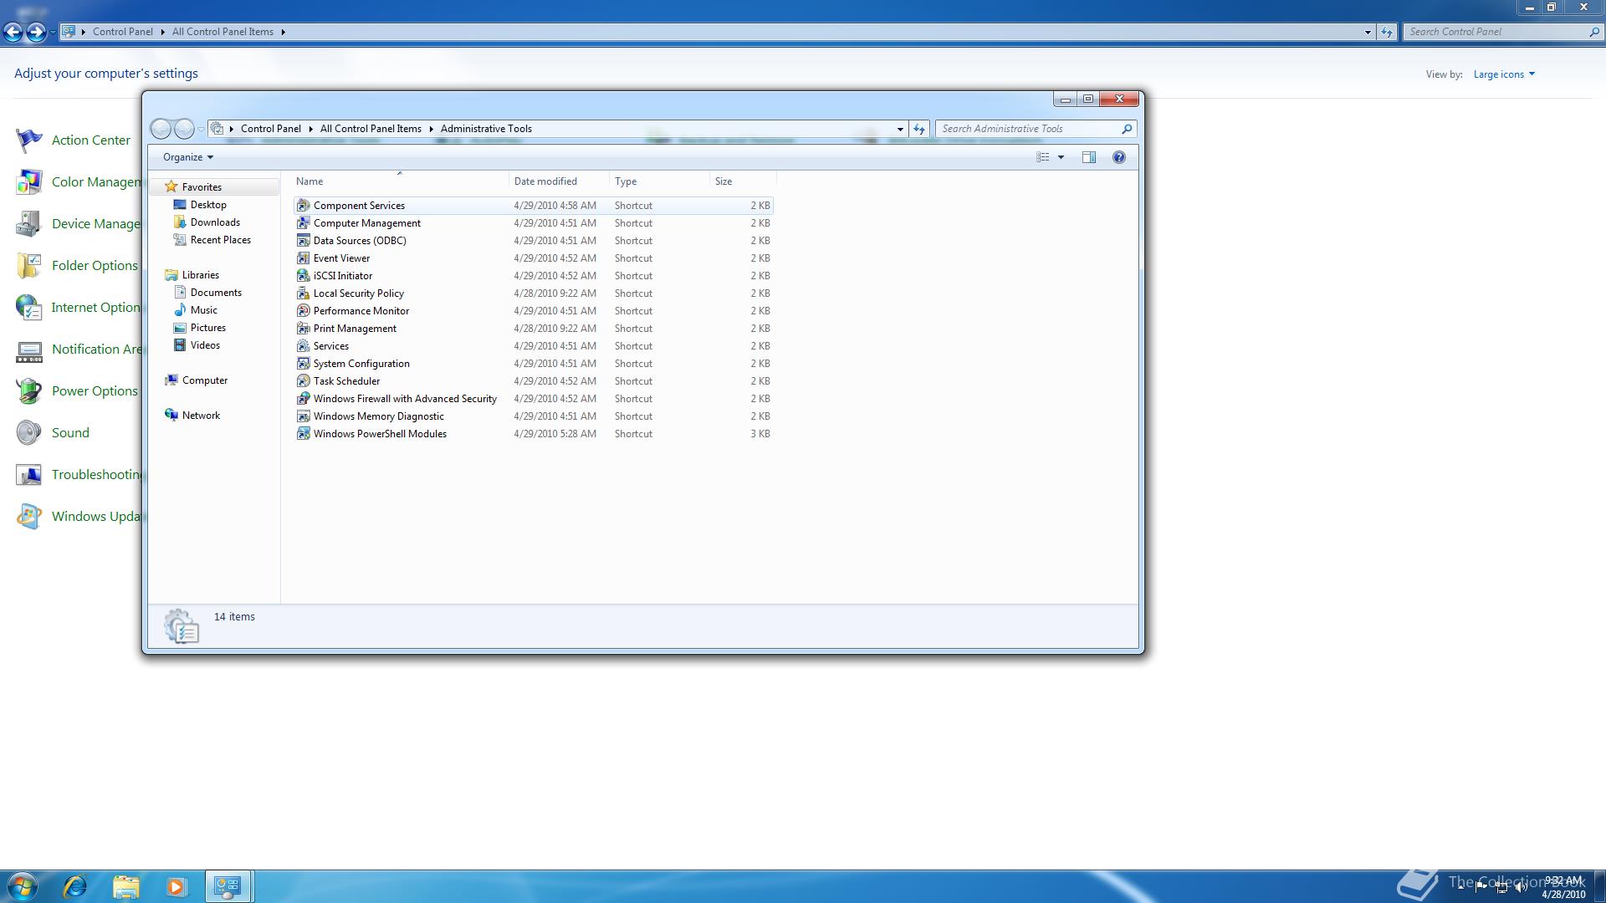This screenshot has width=1606, height=903.
Task: Toggle the preview pane icon
Action: point(1088,157)
